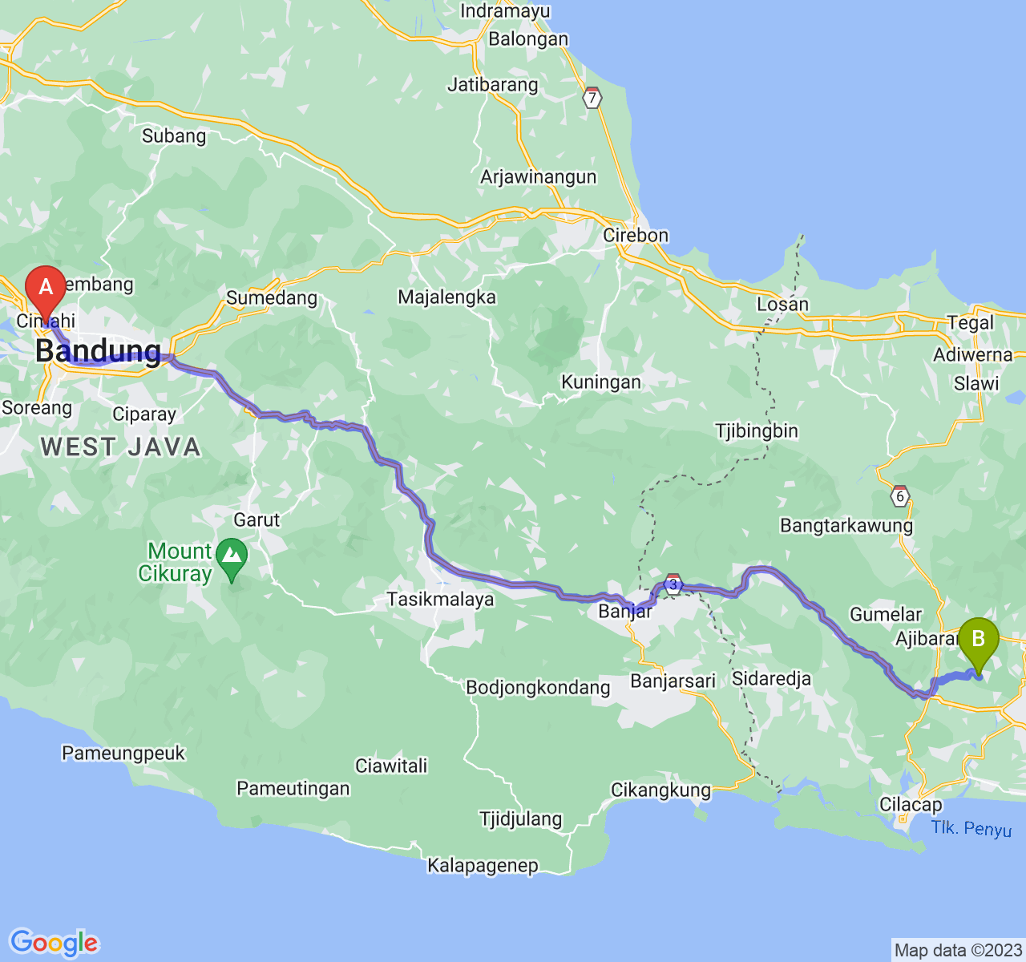Image resolution: width=1026 pixels, height=962 pixels.
Task: Select the Banjar label
Action: click(x=626, y=612)
